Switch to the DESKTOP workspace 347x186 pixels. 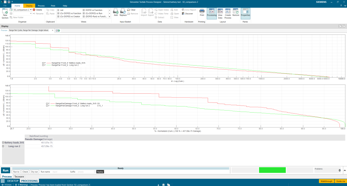tap(13, 181)
